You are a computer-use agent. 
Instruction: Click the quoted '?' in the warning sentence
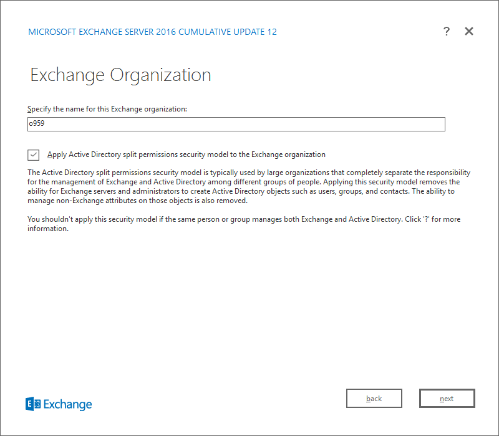[x=426, y=219]
